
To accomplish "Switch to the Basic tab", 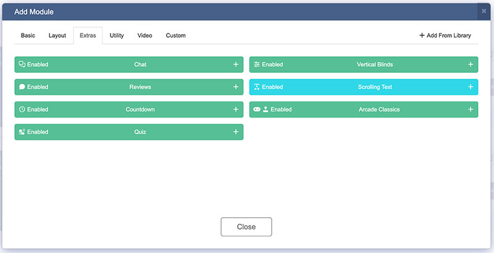I will click(x=28, y=36).
